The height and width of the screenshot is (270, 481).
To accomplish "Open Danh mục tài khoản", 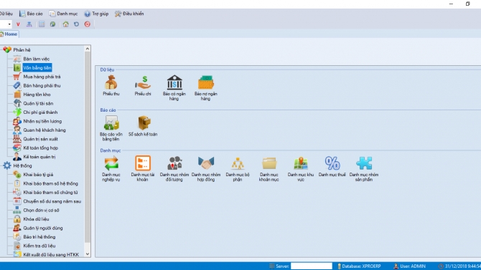I will point(143,169).
